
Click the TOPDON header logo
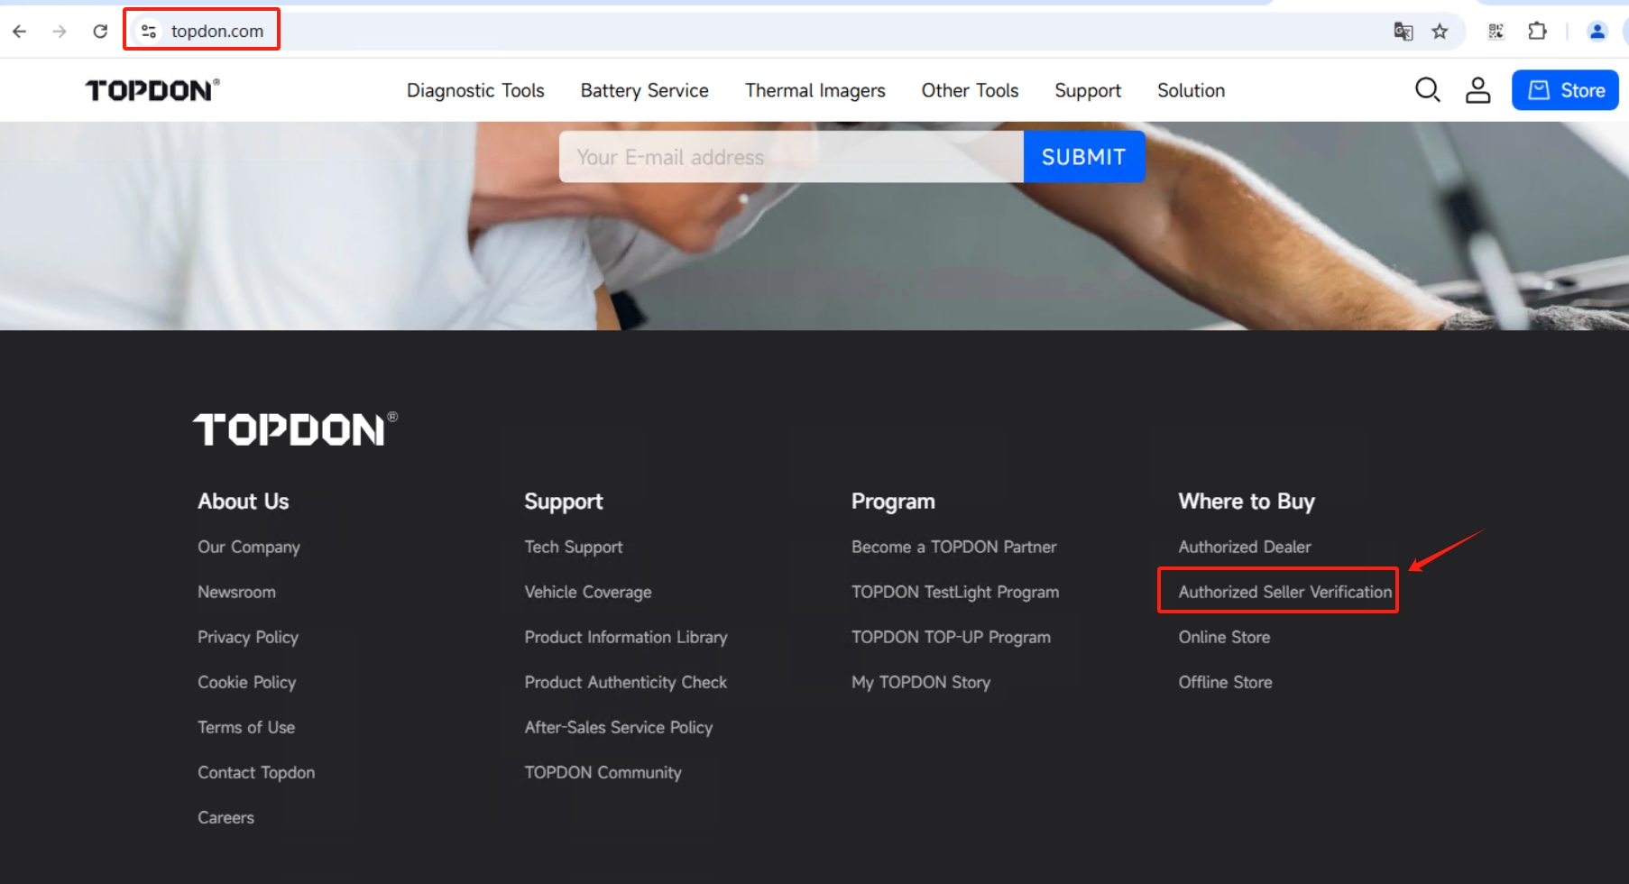tap(152, 90)
